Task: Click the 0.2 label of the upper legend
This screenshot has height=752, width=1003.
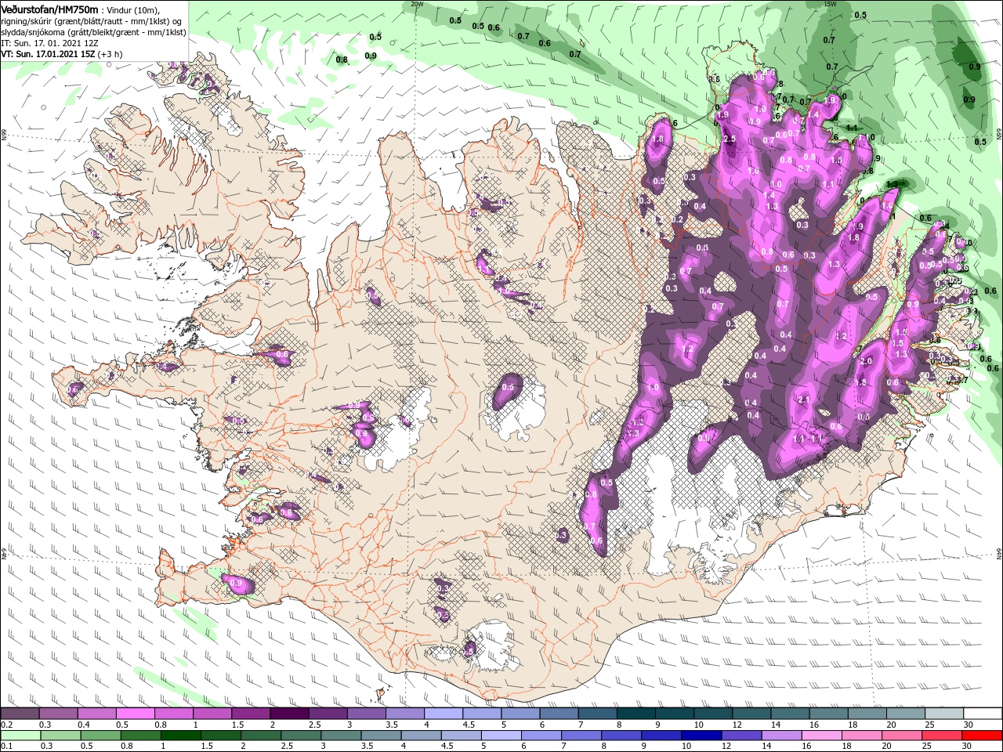Action: coord(7,725)
